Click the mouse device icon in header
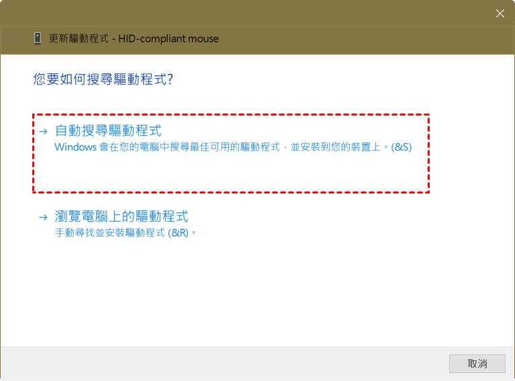Viewport: 515px width, 381px height. click(38, 38)
